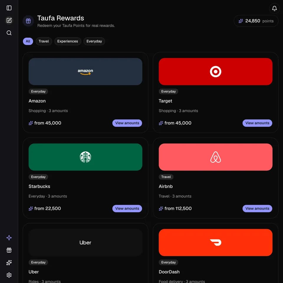Select the Experiences filter tab

[x=68, y=41]
